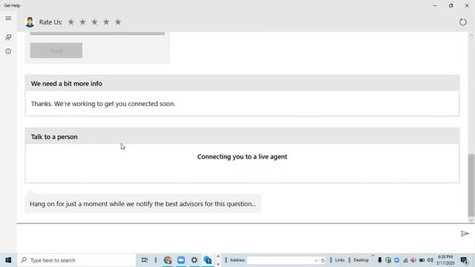Click the send message arrow icon

pos(465,234)
